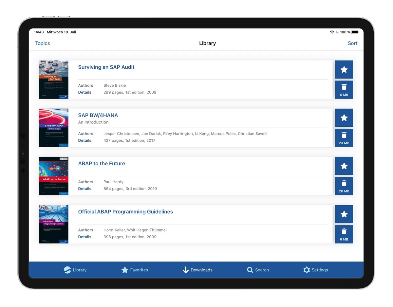The height and width of the screenshot is (307, 393).
Task: Select author name Steve Biskie
Action: [x=115, y=85]
